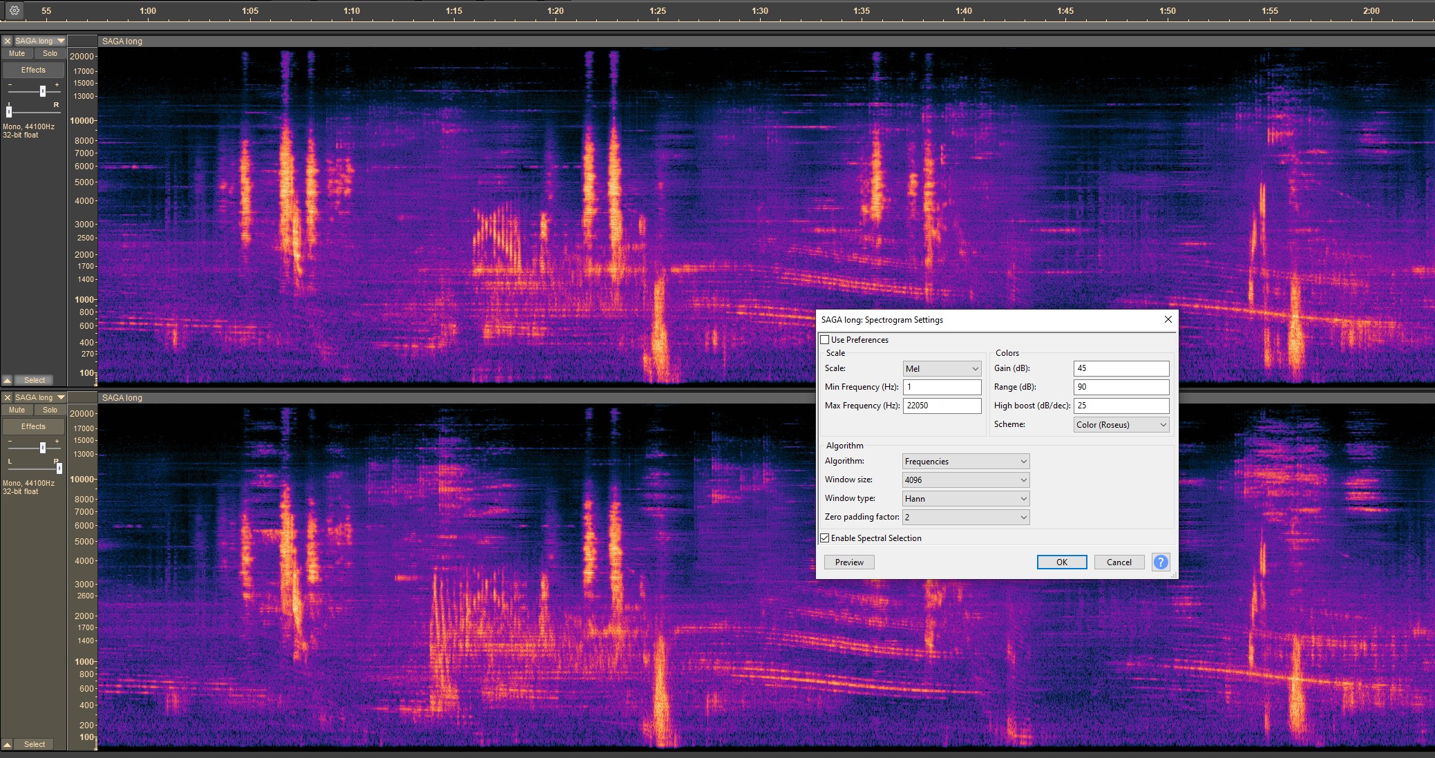Solo the upper SAGA long track
Image resolution: width=1435 pixels, height=758 pixels.
pyautogui.click(x=50, y=53)
